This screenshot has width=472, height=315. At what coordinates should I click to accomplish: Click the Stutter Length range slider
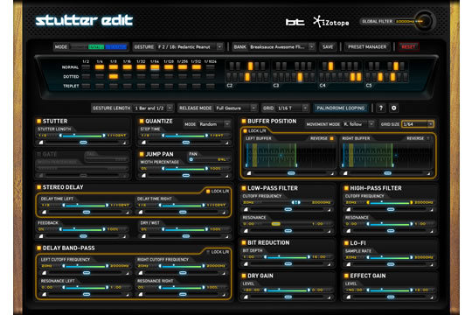(x=82, y=136)
